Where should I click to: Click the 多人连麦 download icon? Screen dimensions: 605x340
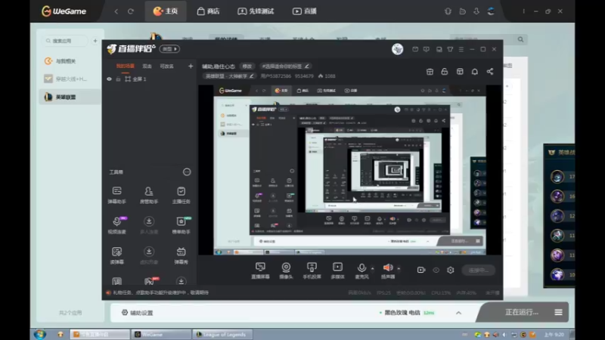click(x=148, y=221)
